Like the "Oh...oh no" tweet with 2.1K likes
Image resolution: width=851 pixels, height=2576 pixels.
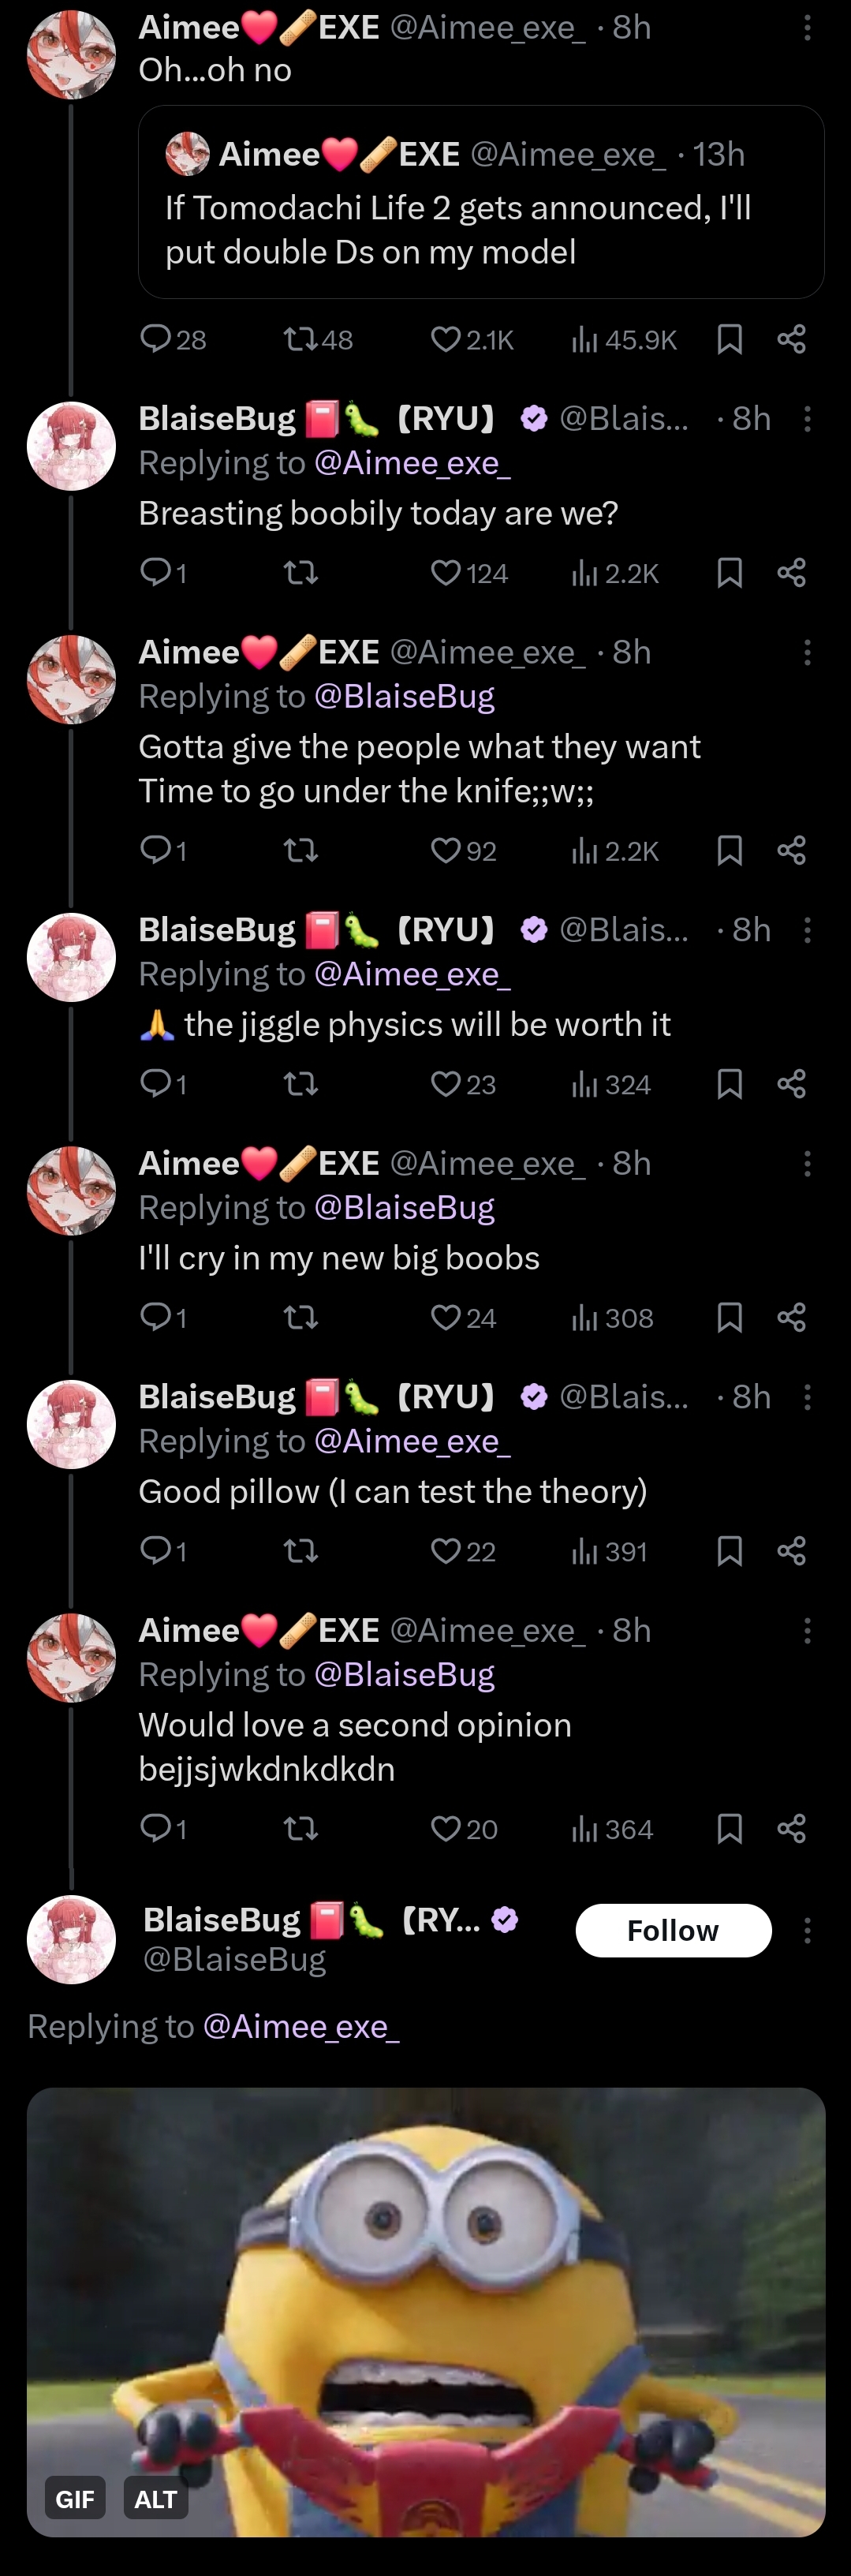pyautogui.click(x=471, y=340)
